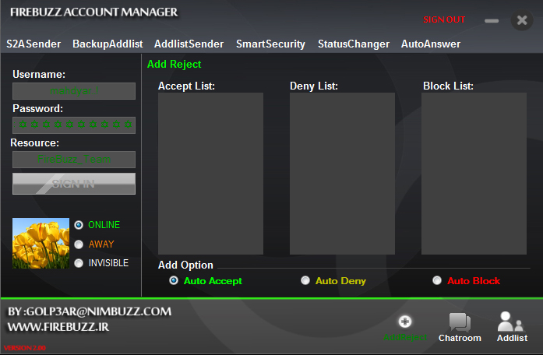Open the AddlistSender menu

[x=189, y=44]
